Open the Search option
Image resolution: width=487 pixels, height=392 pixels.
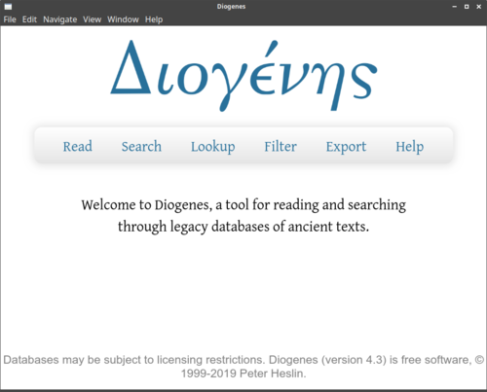point(141,146)
